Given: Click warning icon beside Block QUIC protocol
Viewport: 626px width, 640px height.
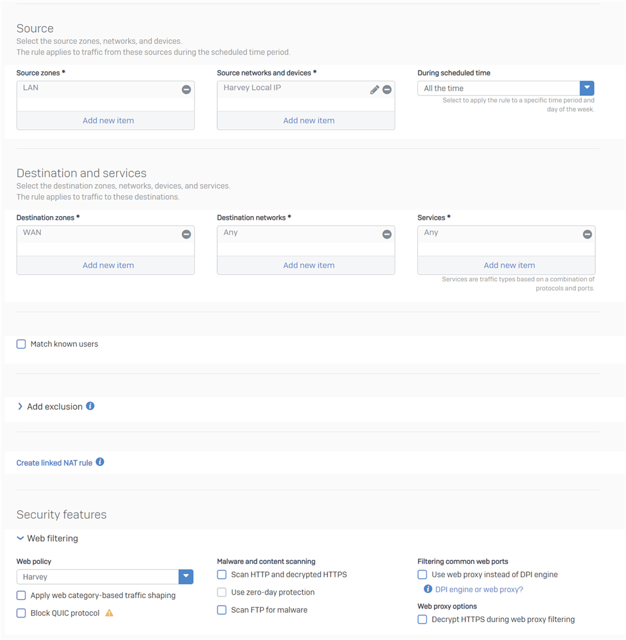Looking at the screenshot, I should (109, 613).
